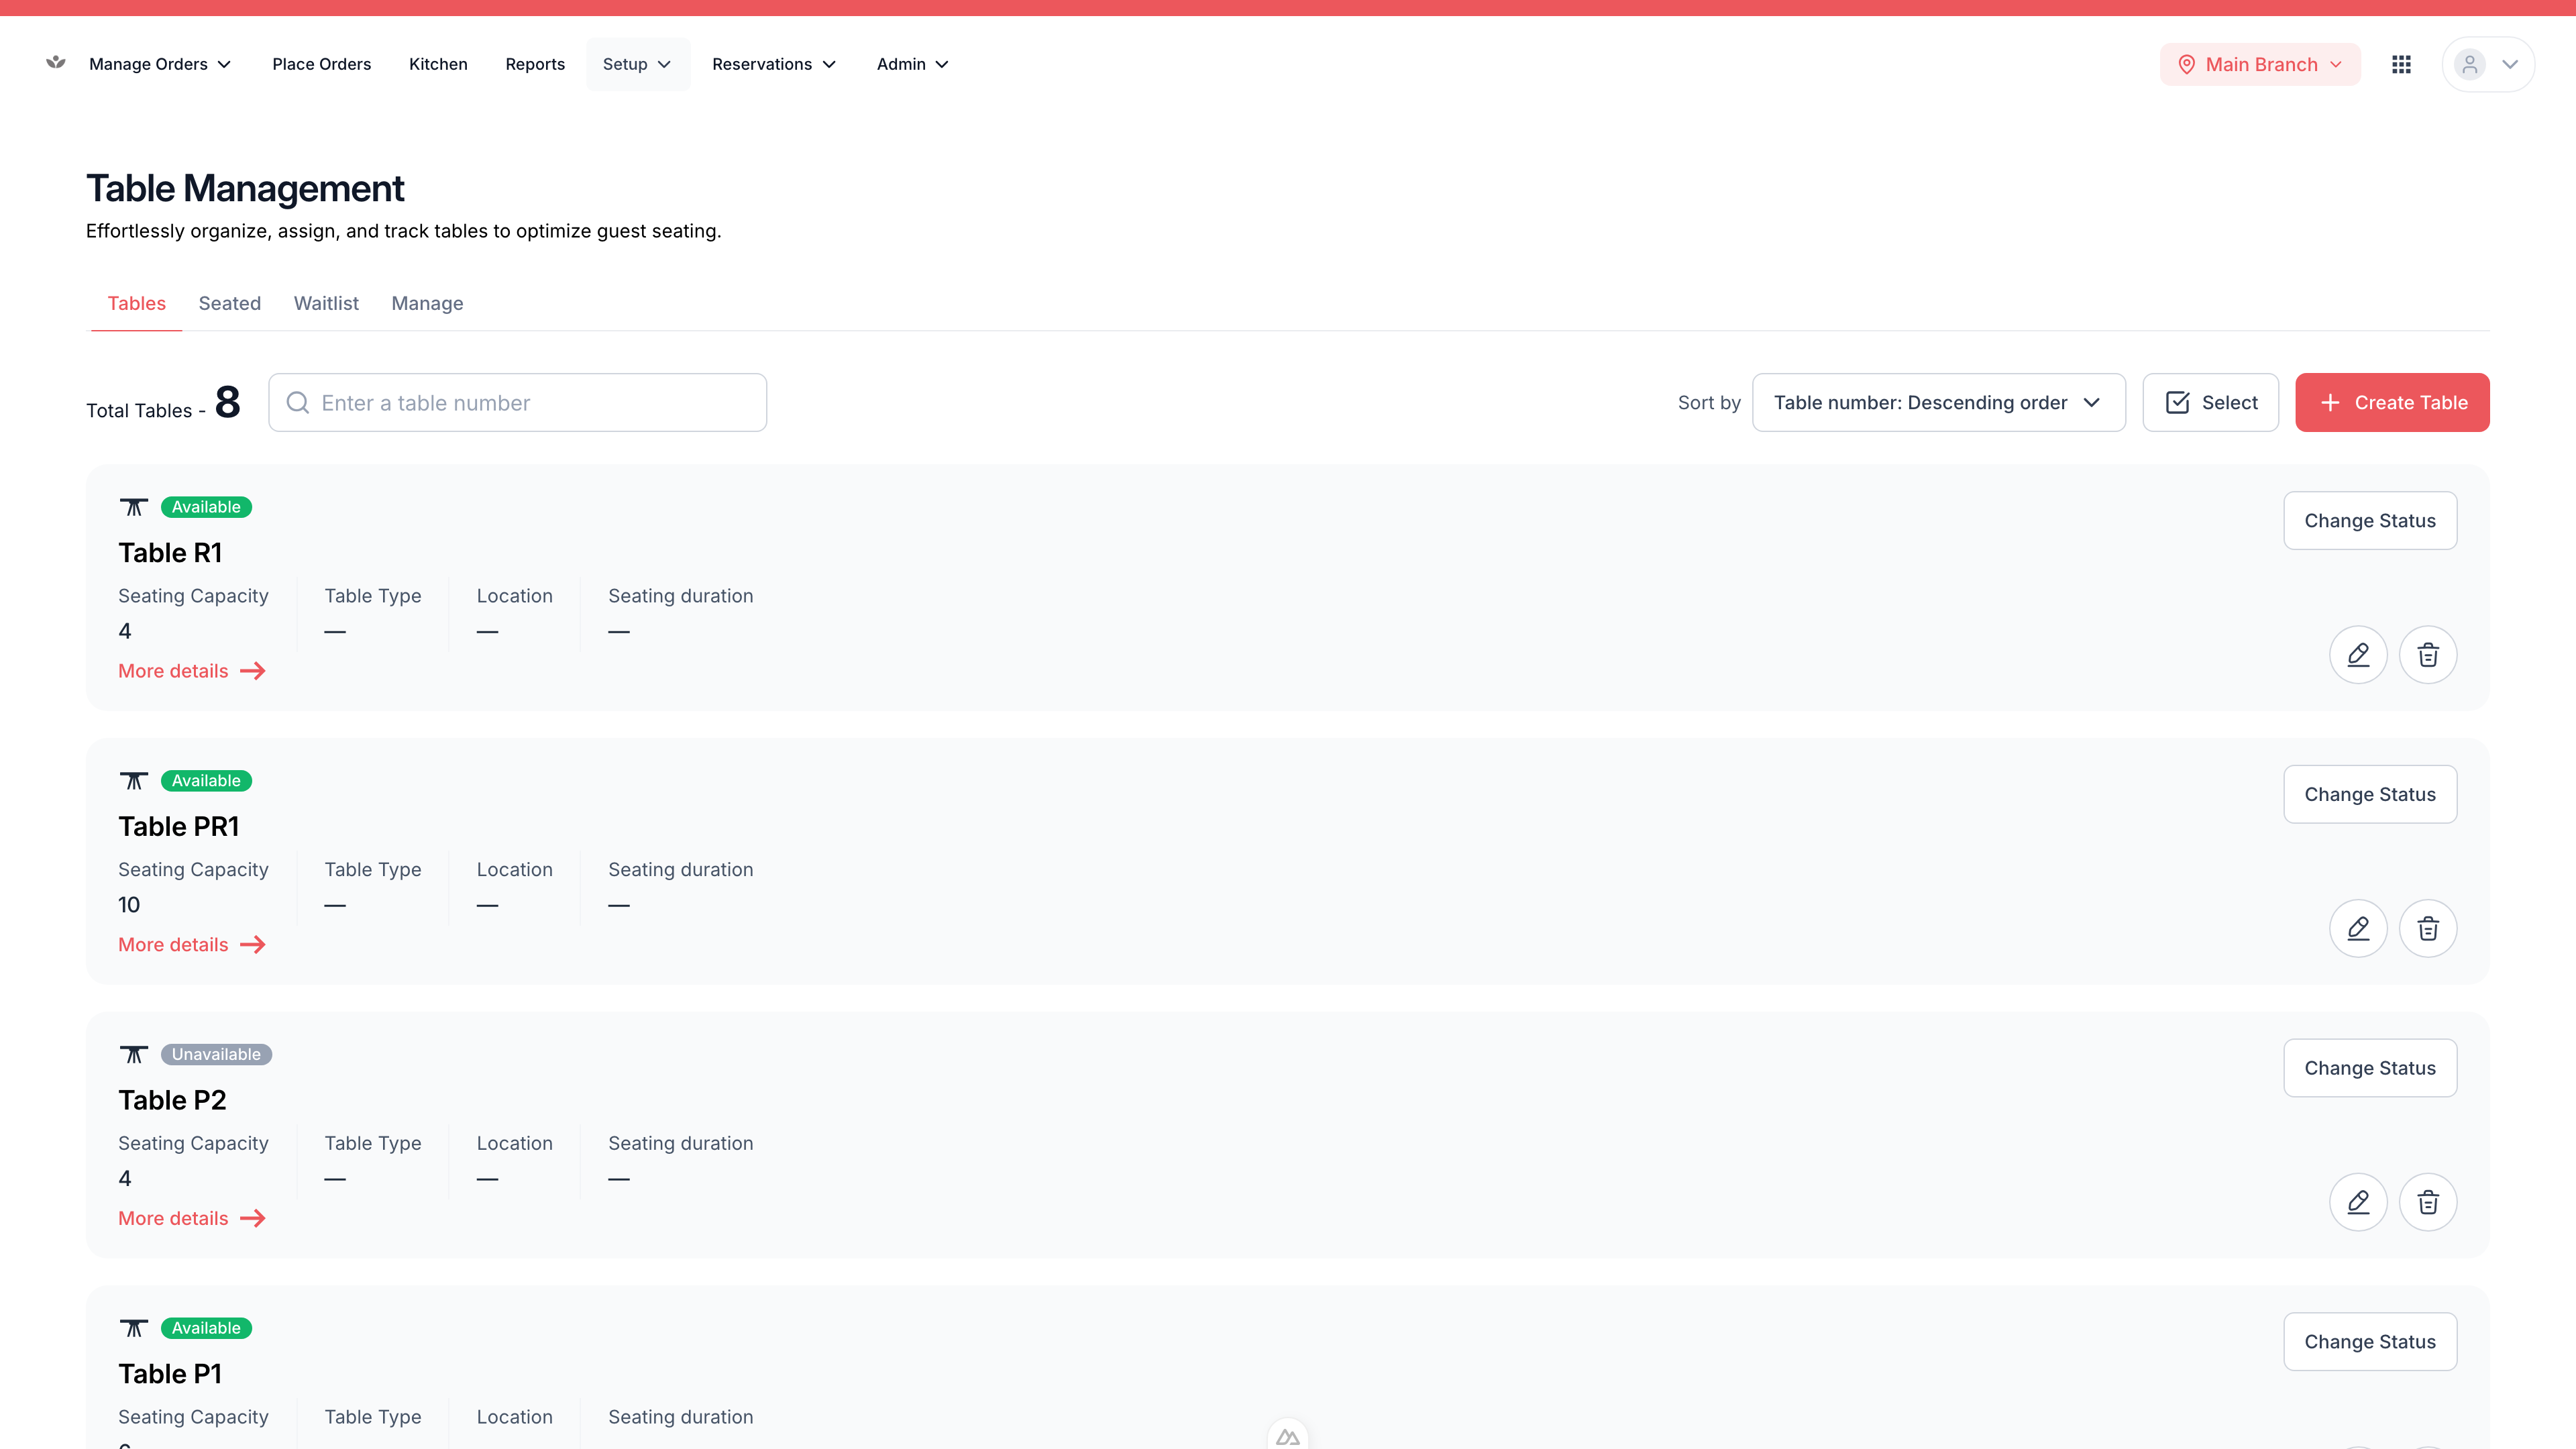Click the plus icon in Create Table

pyautogui.click(x=2330, y=402)
